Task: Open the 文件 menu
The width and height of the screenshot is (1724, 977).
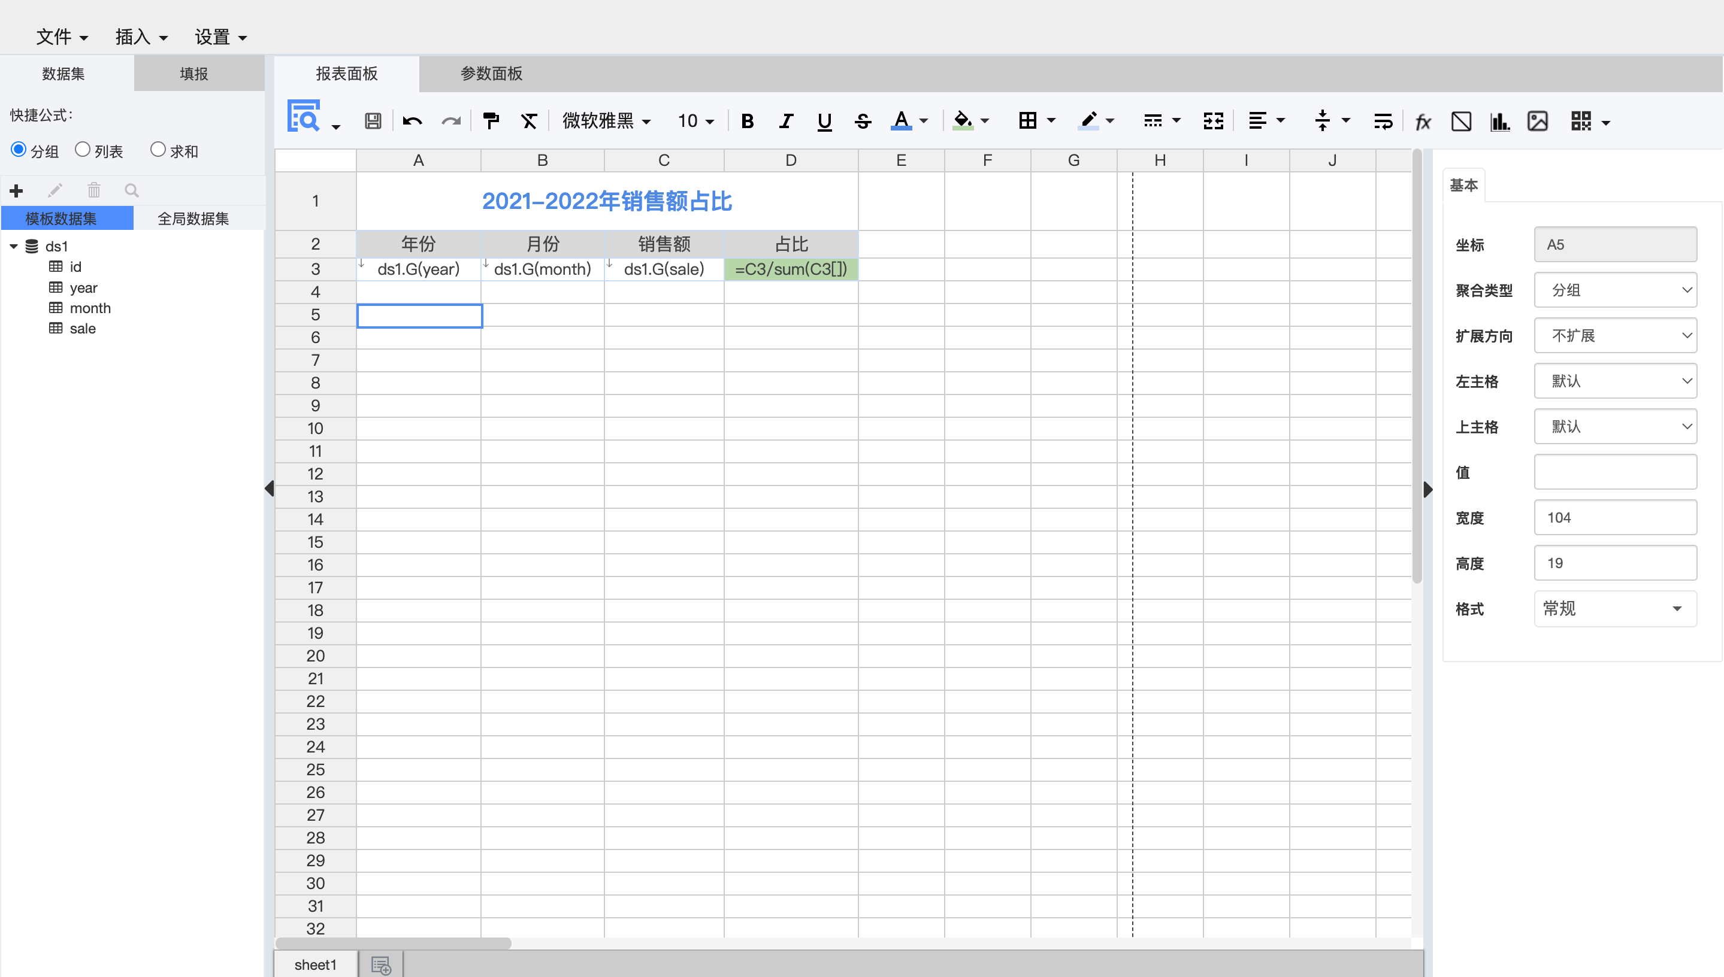Action: 62,37
